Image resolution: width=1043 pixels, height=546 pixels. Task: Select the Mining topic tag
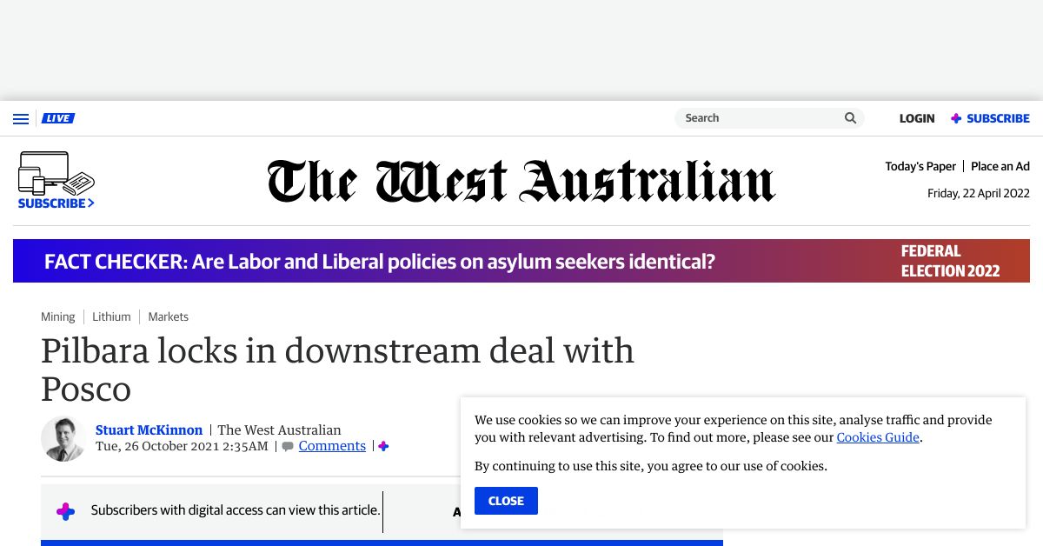click(x=58, y=316)
